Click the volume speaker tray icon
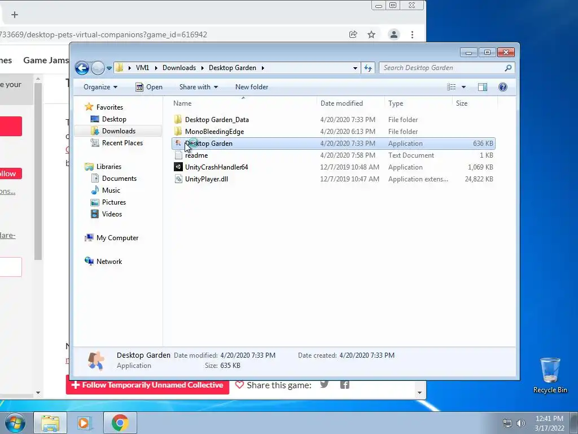The height and width of the screenshot is (434, 578). [x=521, y=423]
